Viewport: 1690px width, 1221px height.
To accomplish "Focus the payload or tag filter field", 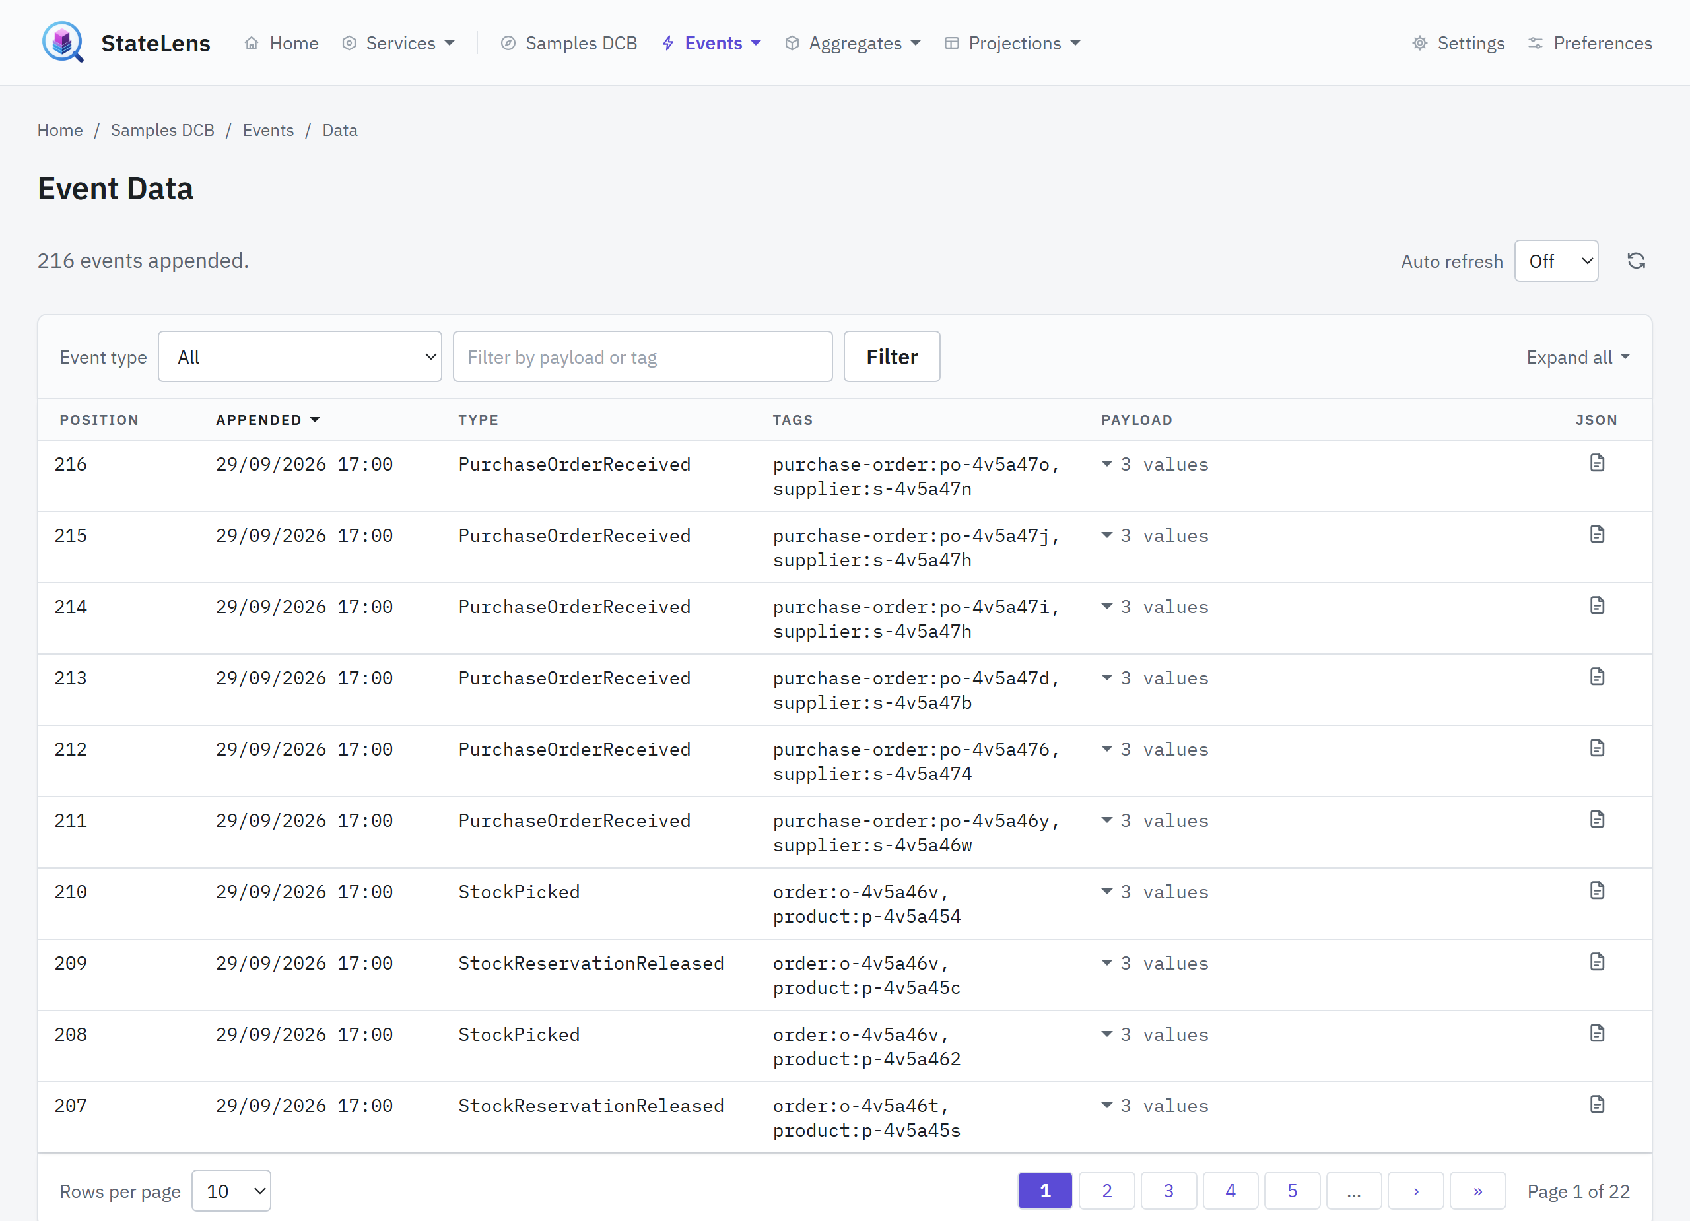I will coord(642,357).
